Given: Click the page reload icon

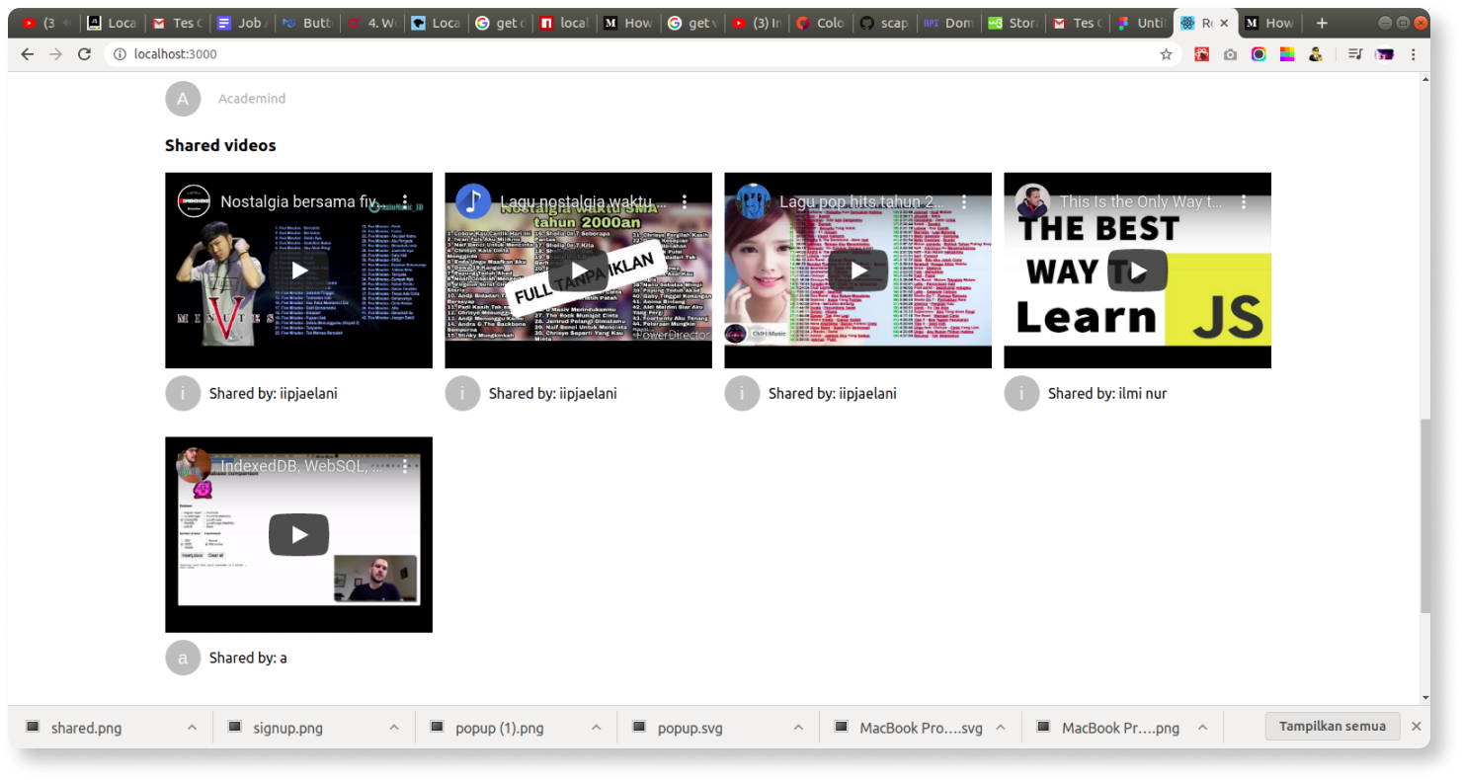Looking at the screenshot, I should tap(84, 54).
